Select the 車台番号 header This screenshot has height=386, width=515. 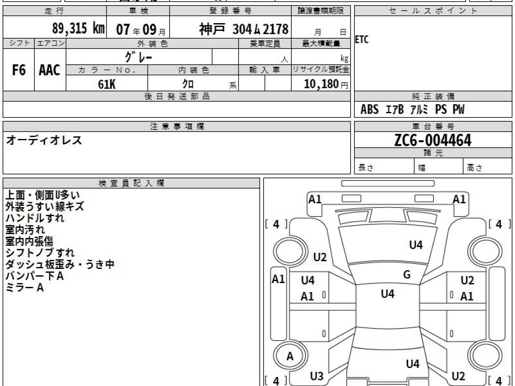coord(433,127)
